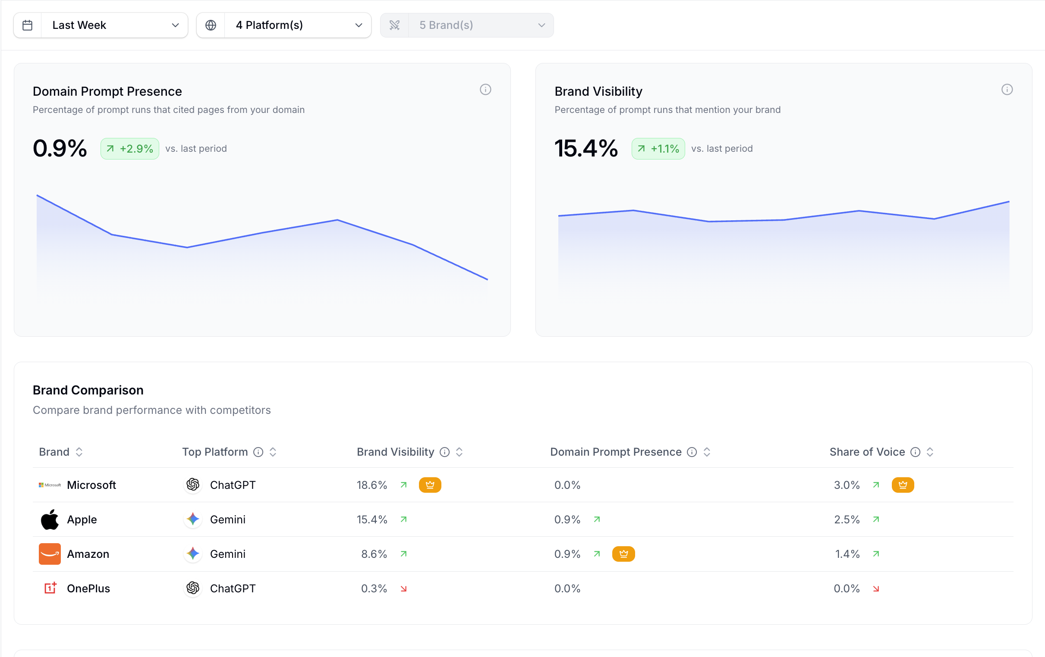Click crown badge beside Amazon's 0.9% domain presence

(623, 554)
